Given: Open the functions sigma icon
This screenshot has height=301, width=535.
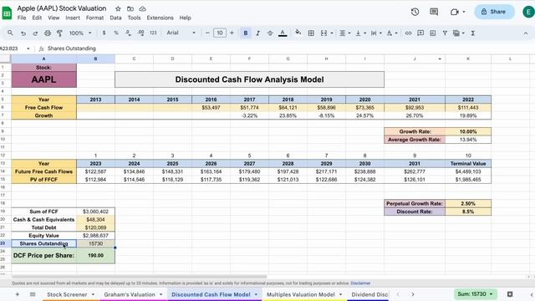Looking at the screenshot, I should tap(473, 33).
